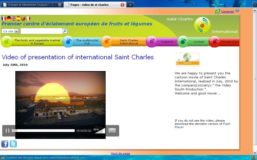The height and width of the screenshot is (160, 257).
Task: Open the Subjects menu
Action: pos(167,42)
